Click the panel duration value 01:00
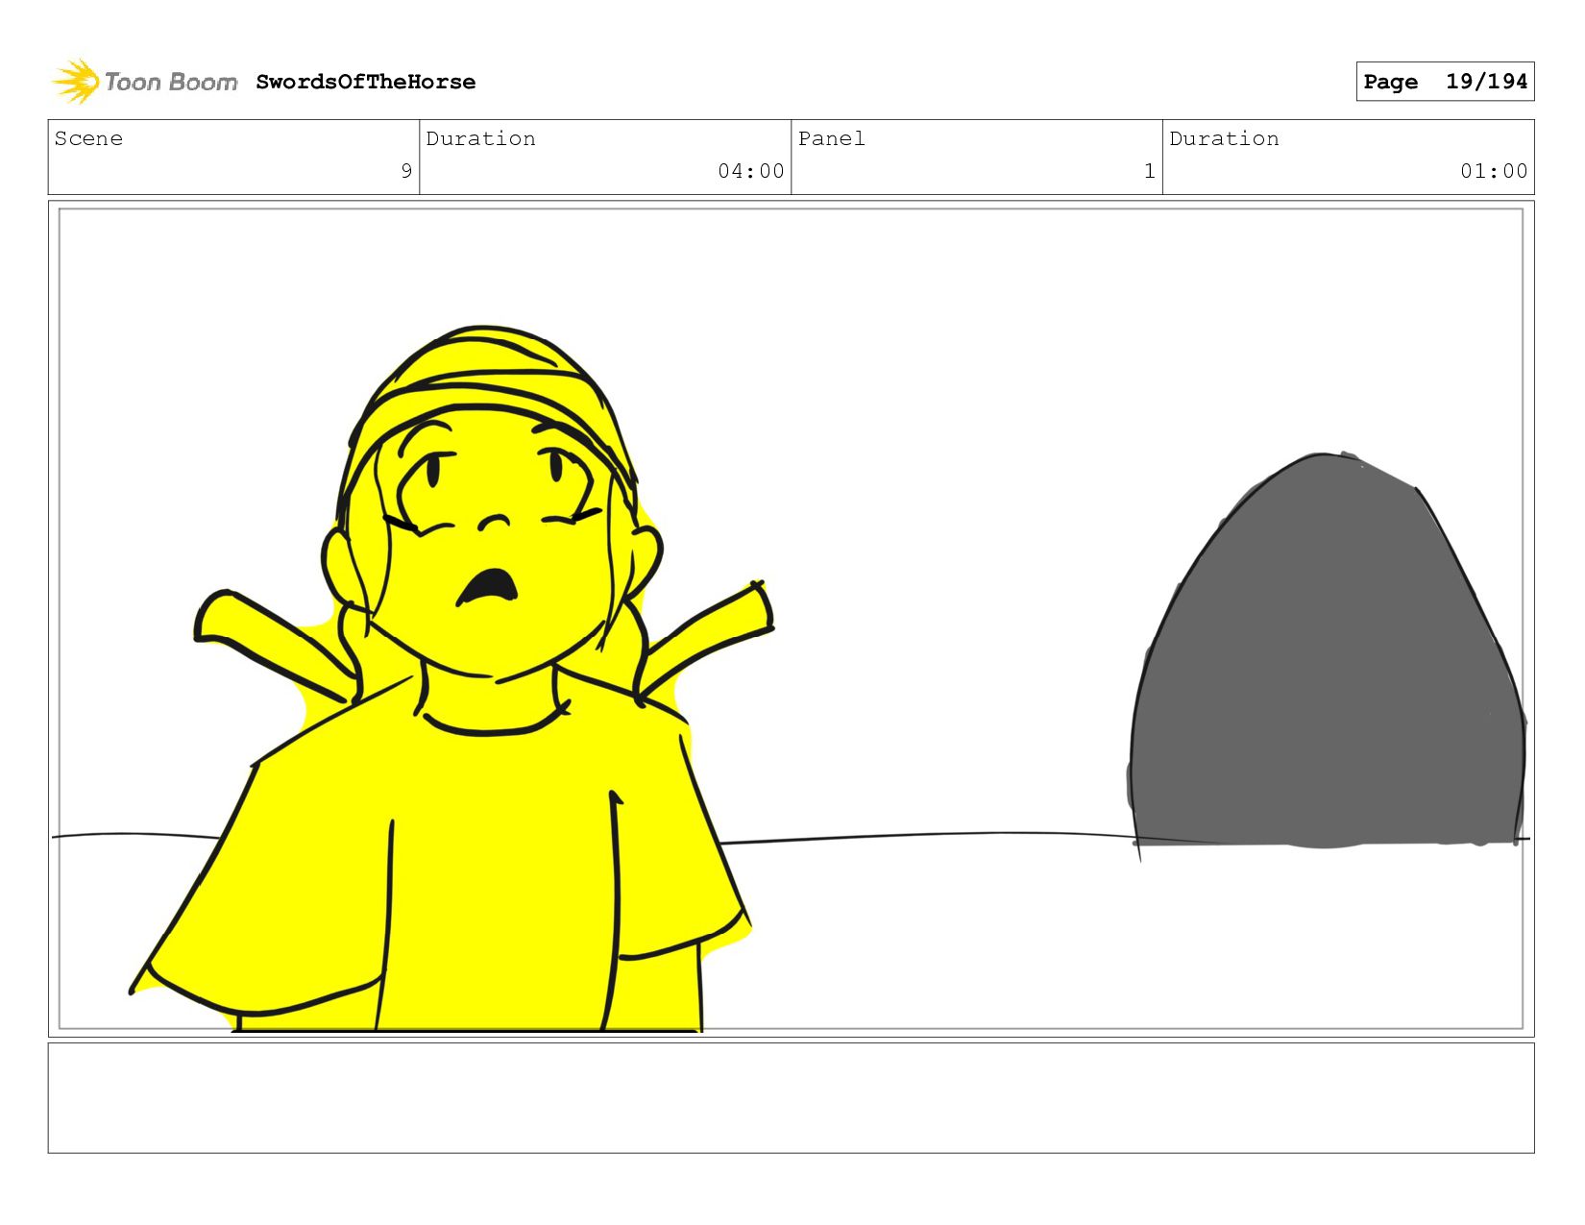This screenshot has width=1585, height=1225. click(1494, 171)
